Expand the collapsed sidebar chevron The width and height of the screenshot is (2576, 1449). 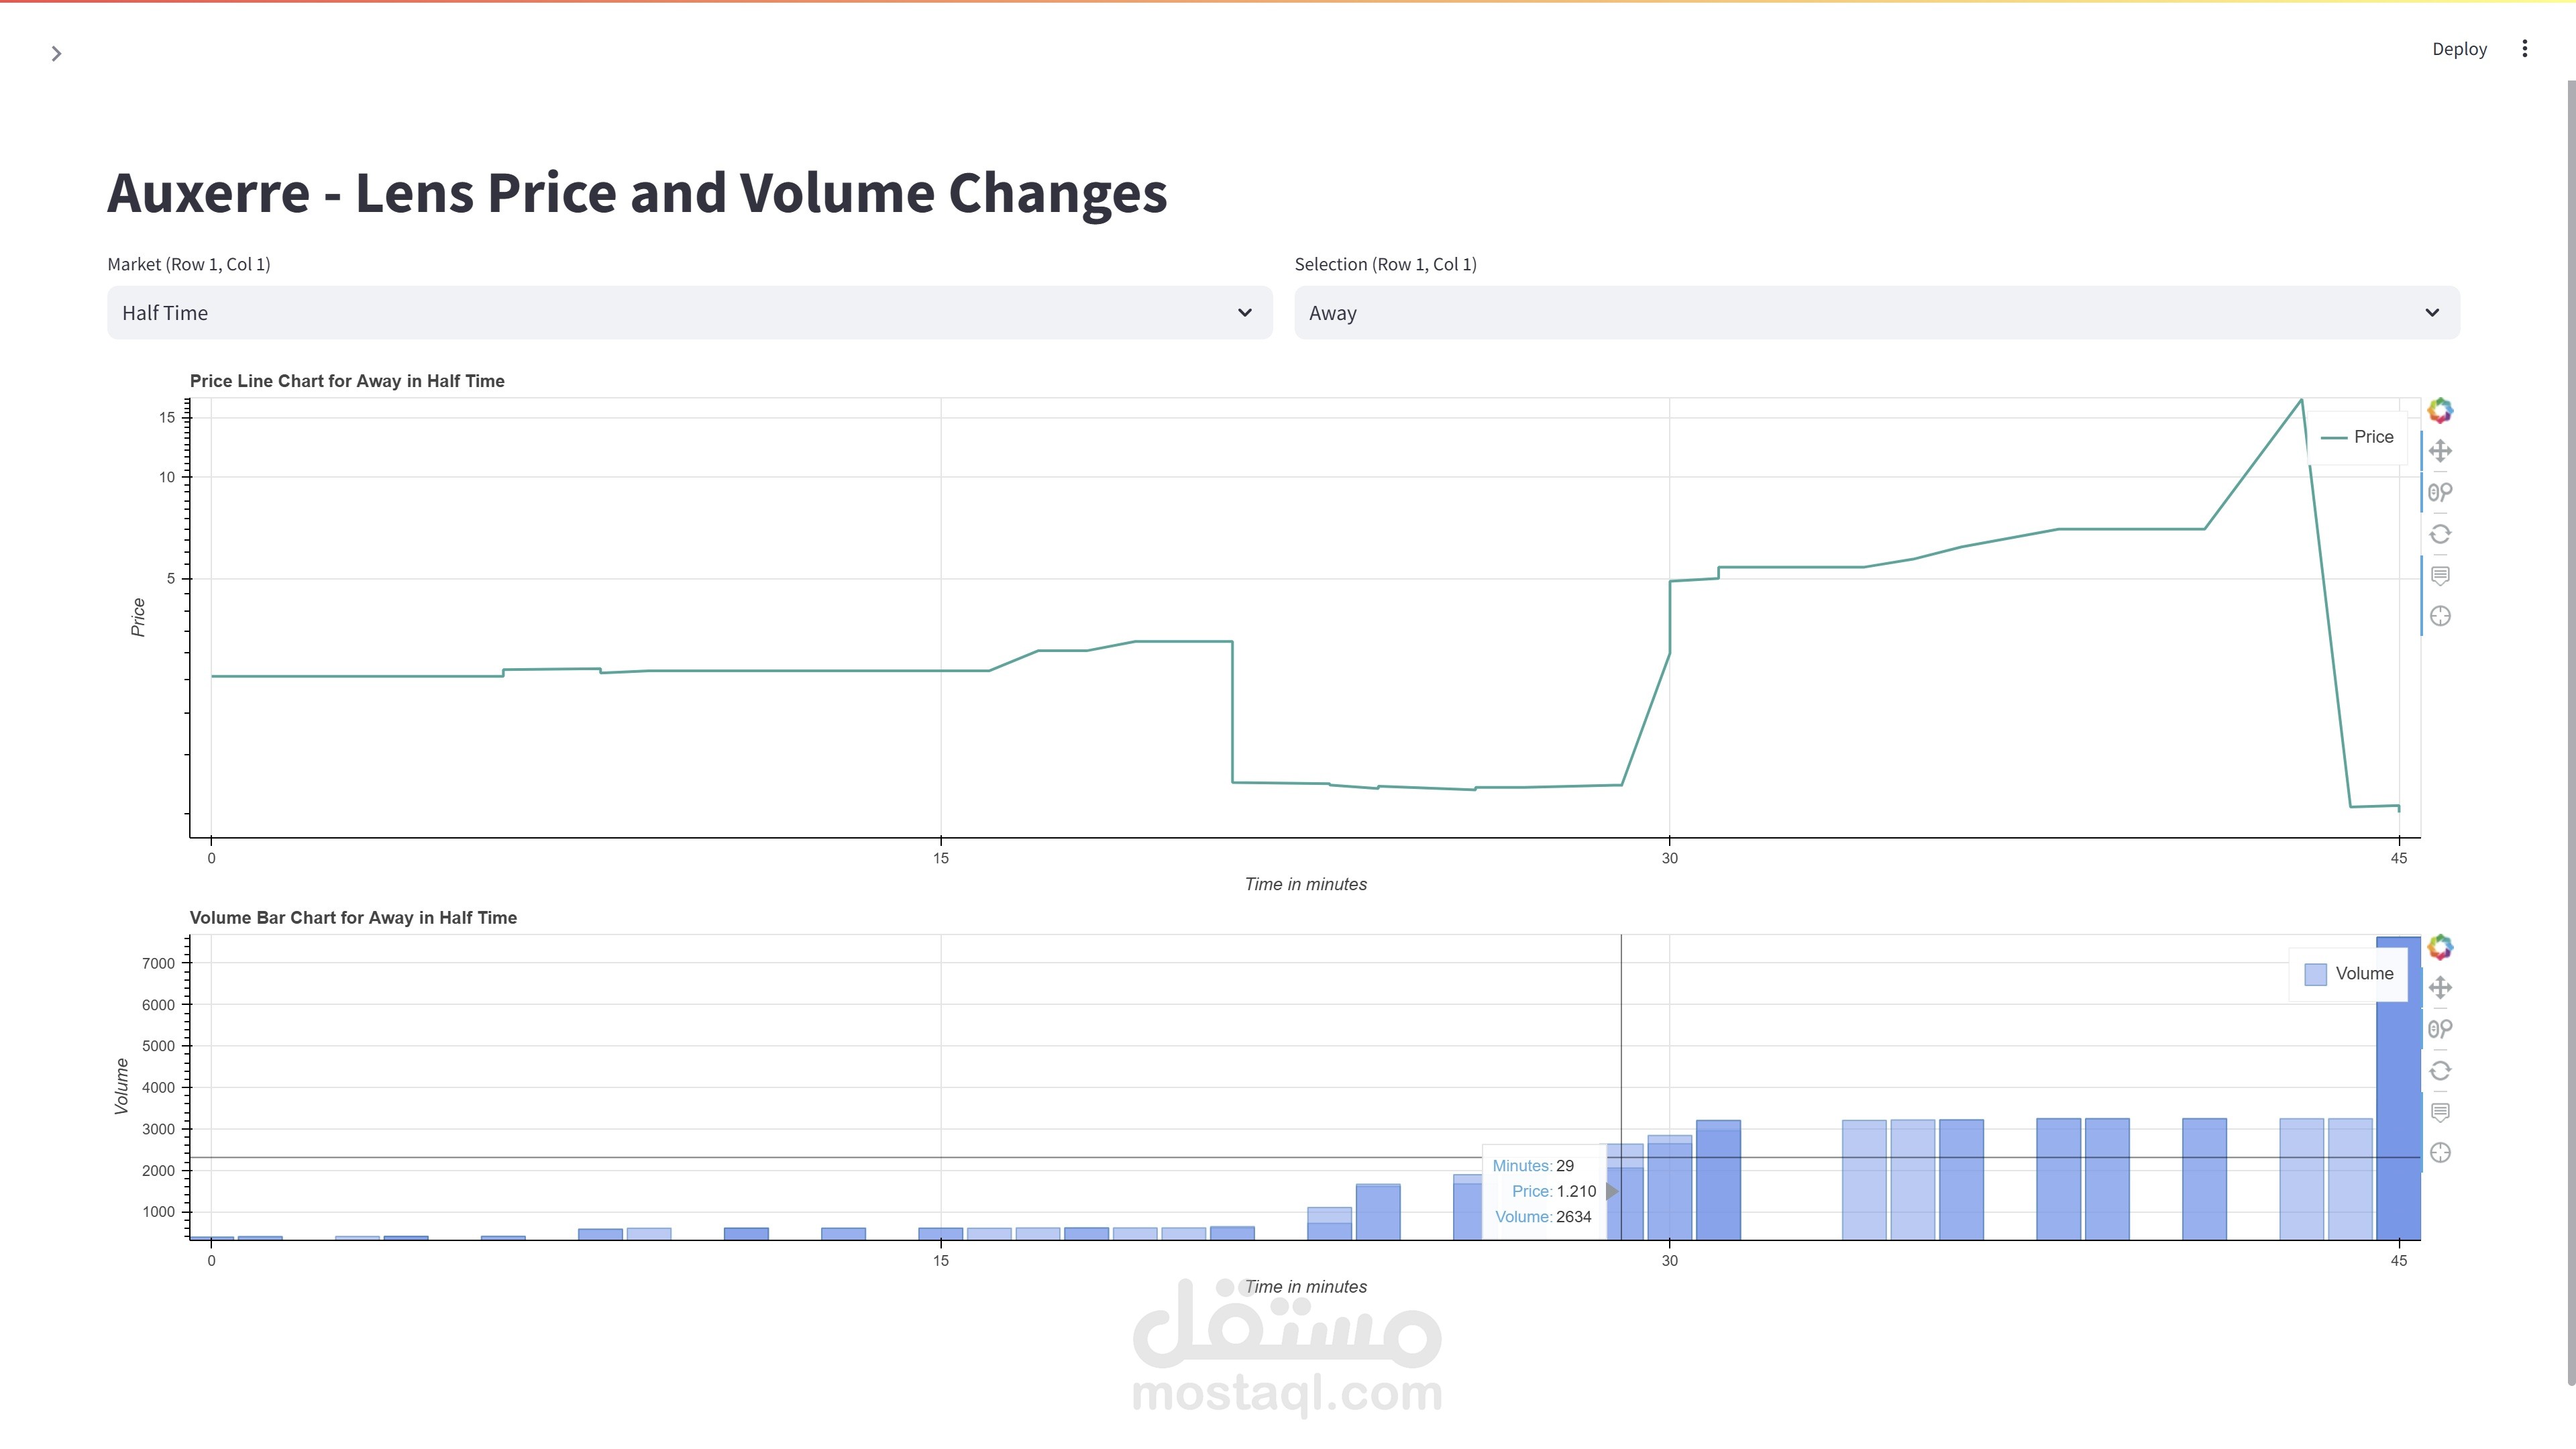click(x=56, y=54)
